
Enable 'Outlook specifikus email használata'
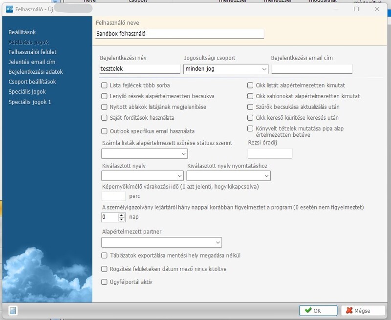point(104,131)
